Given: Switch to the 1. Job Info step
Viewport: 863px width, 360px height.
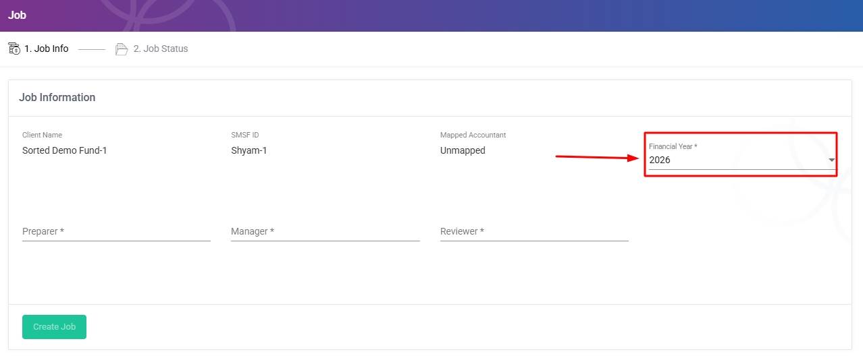Looking at the screenshot, I should point(46,49).
